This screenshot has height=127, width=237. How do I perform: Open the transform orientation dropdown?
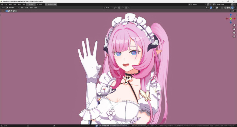[x=108, y=8]
